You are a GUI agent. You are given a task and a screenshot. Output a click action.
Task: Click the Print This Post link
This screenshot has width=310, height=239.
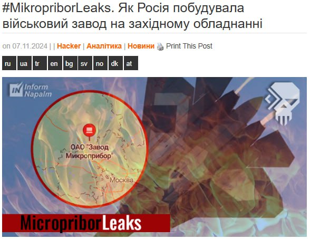189,46
